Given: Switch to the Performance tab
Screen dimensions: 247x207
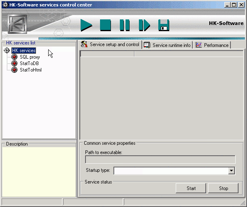Looking at the screenshot, I should (212, 45).
